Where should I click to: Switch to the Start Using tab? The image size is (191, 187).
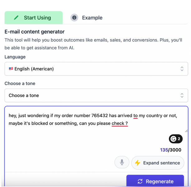click(34, 18)
